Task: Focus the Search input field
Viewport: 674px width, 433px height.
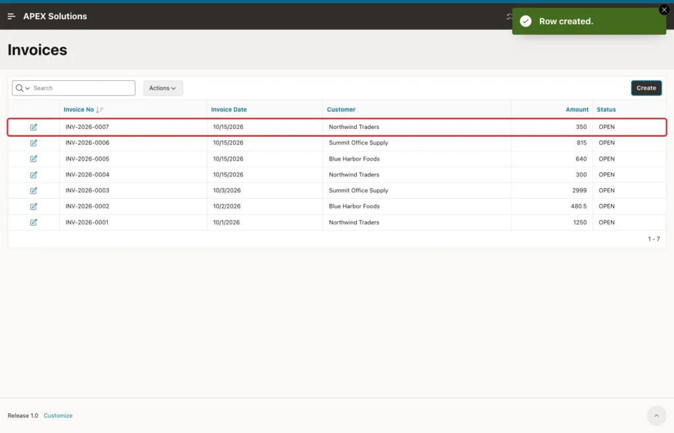Action: (x=82, y=88)
